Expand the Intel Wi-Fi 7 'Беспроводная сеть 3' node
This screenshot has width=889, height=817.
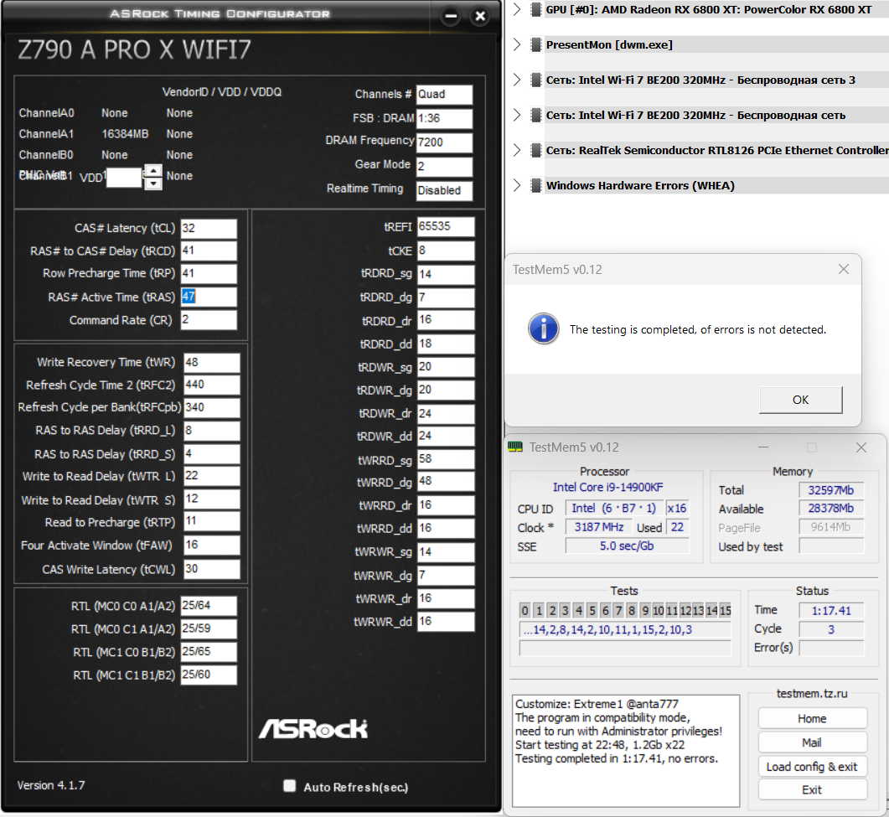point(516,80)
